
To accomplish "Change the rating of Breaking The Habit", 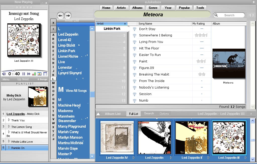I will [x=202, y=74].
